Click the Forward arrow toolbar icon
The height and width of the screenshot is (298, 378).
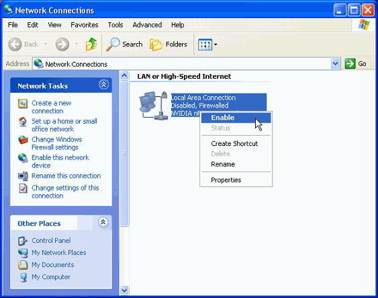pyautogui.click(x=62, y=44)
